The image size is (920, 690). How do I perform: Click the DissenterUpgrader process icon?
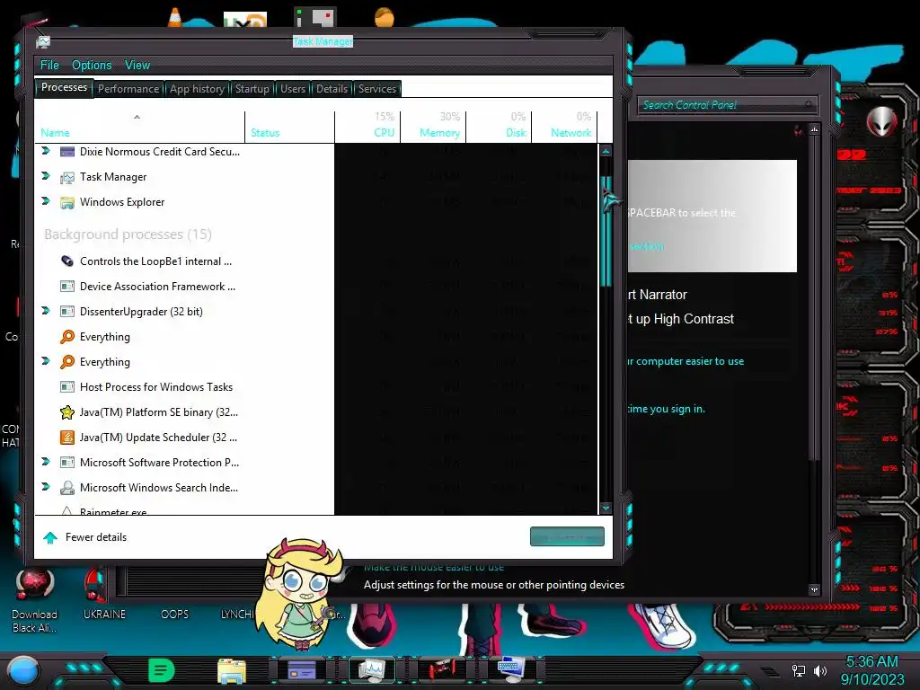(x=67, y=312)
